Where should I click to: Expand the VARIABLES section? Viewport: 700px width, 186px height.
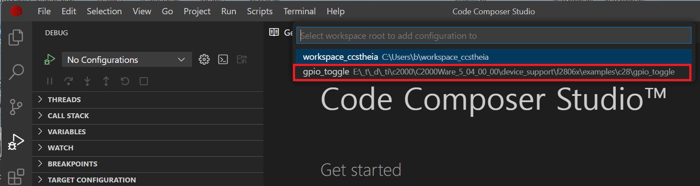point(148,132)
